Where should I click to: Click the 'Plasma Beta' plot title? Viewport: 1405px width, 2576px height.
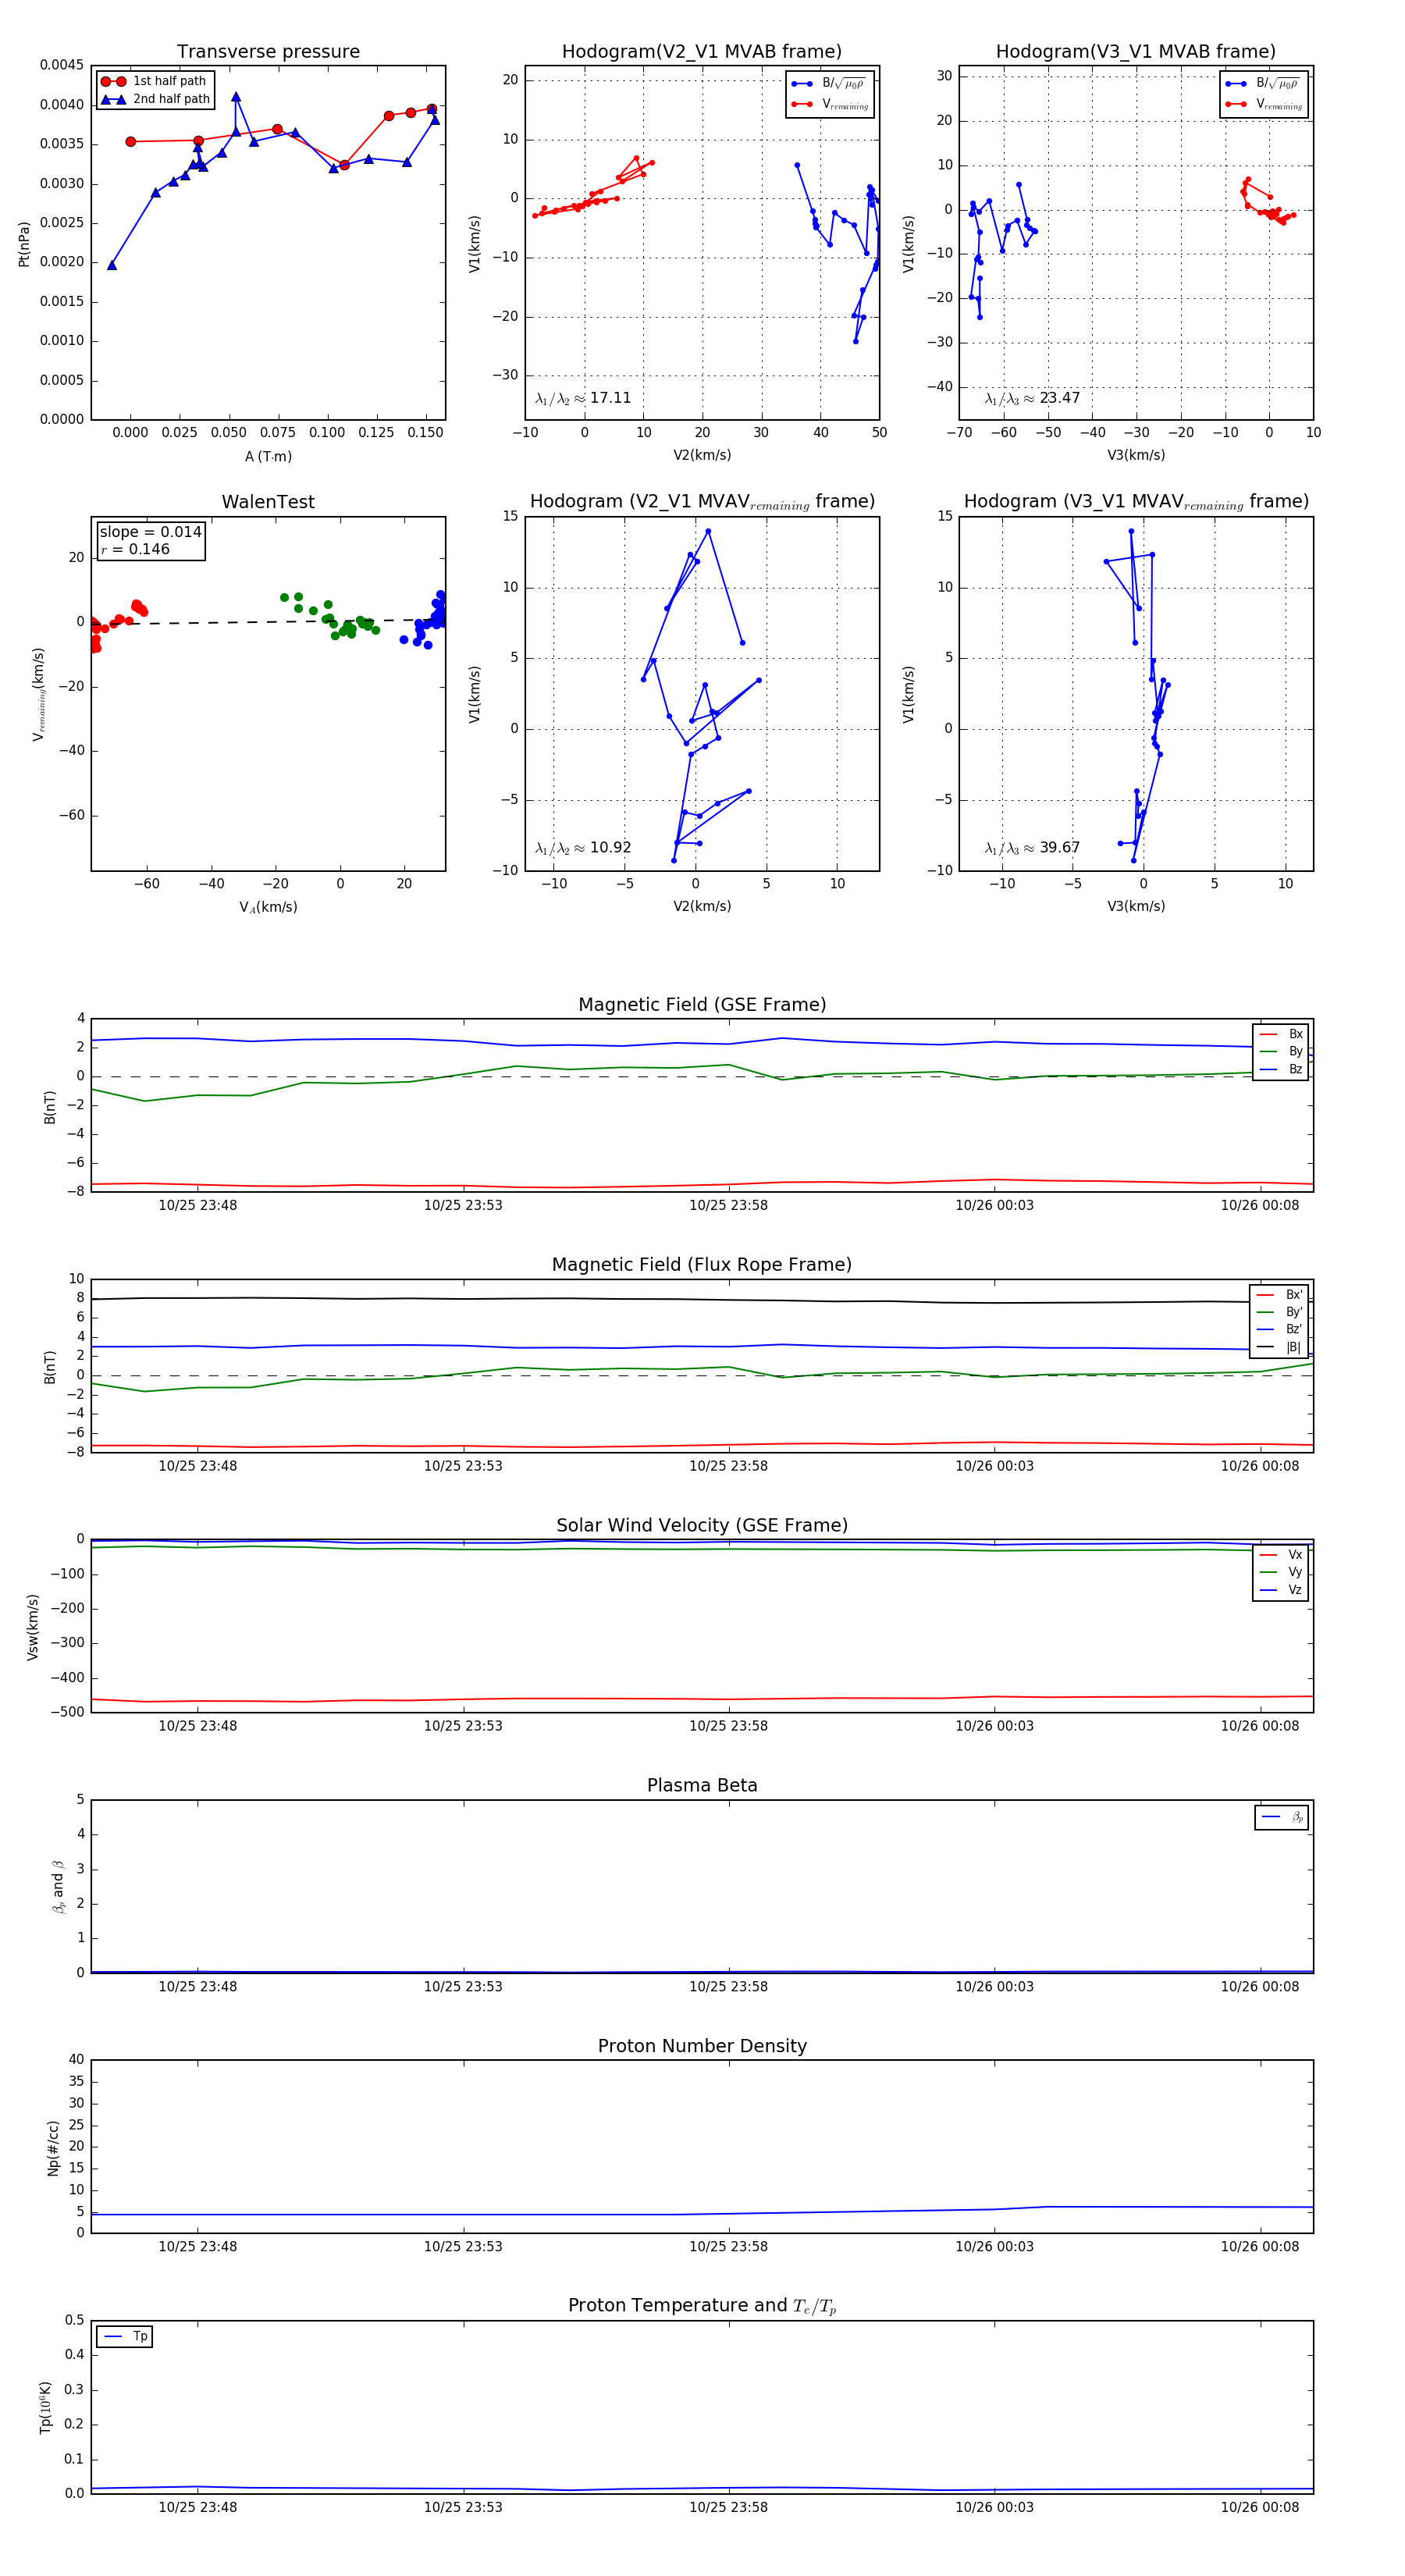702,1785
